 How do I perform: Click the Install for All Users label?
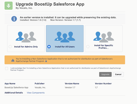click(65, 47)
